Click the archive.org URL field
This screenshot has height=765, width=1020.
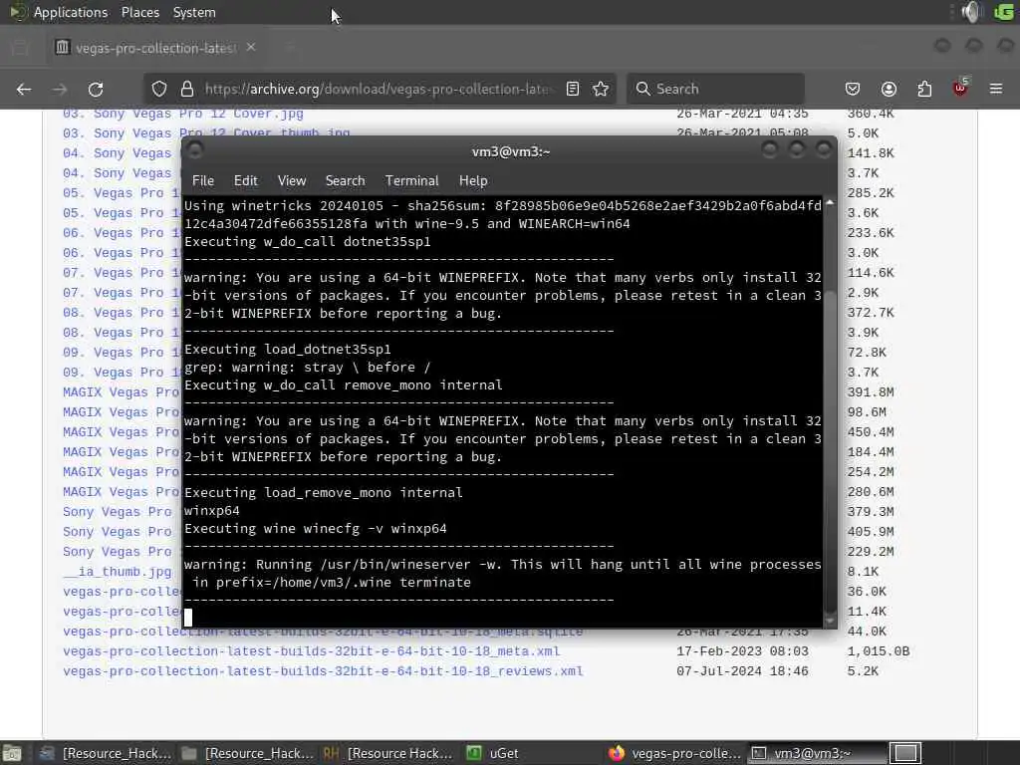point(380,89)
